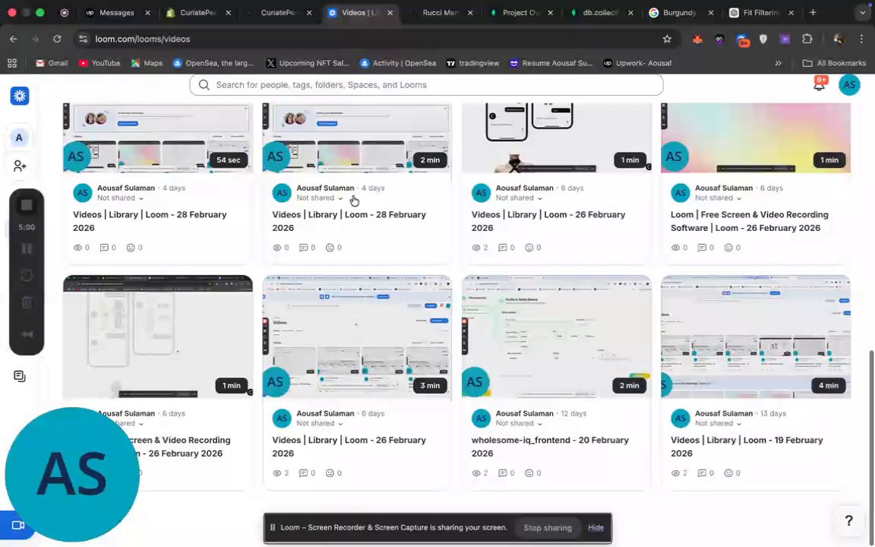
Task: Click the blue camera record button at bottom left
Action: tap(17, 525)
